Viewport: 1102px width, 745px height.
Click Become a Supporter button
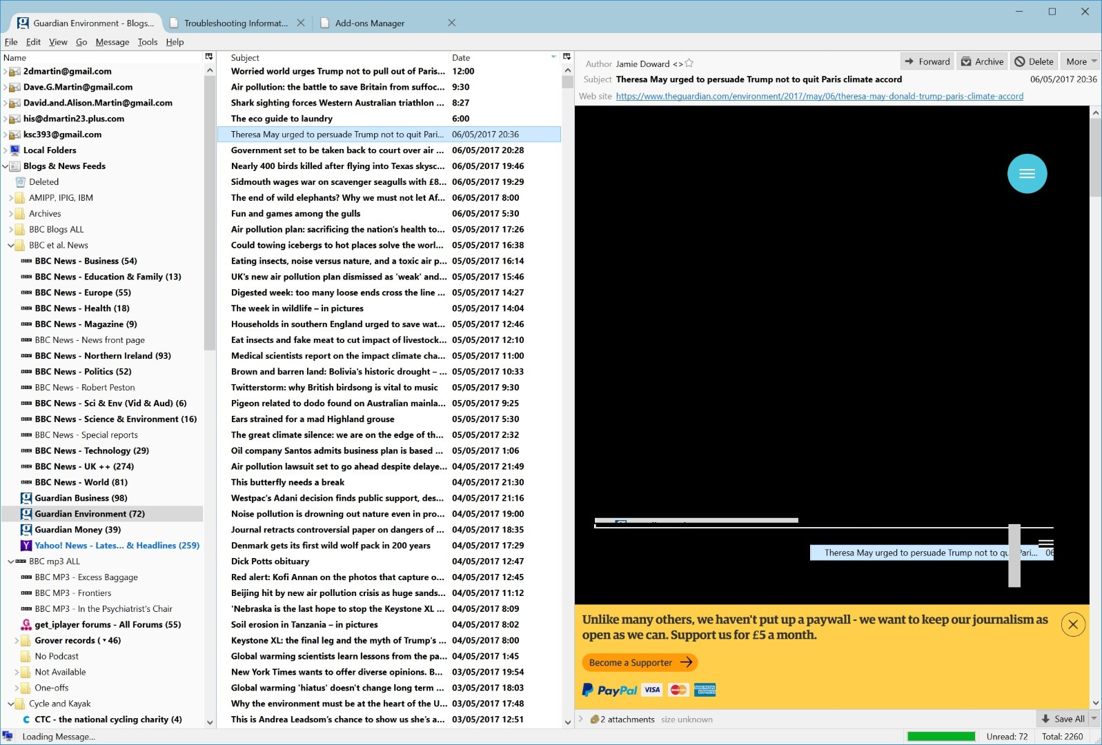pyautogui.click(x=640, y=663)
